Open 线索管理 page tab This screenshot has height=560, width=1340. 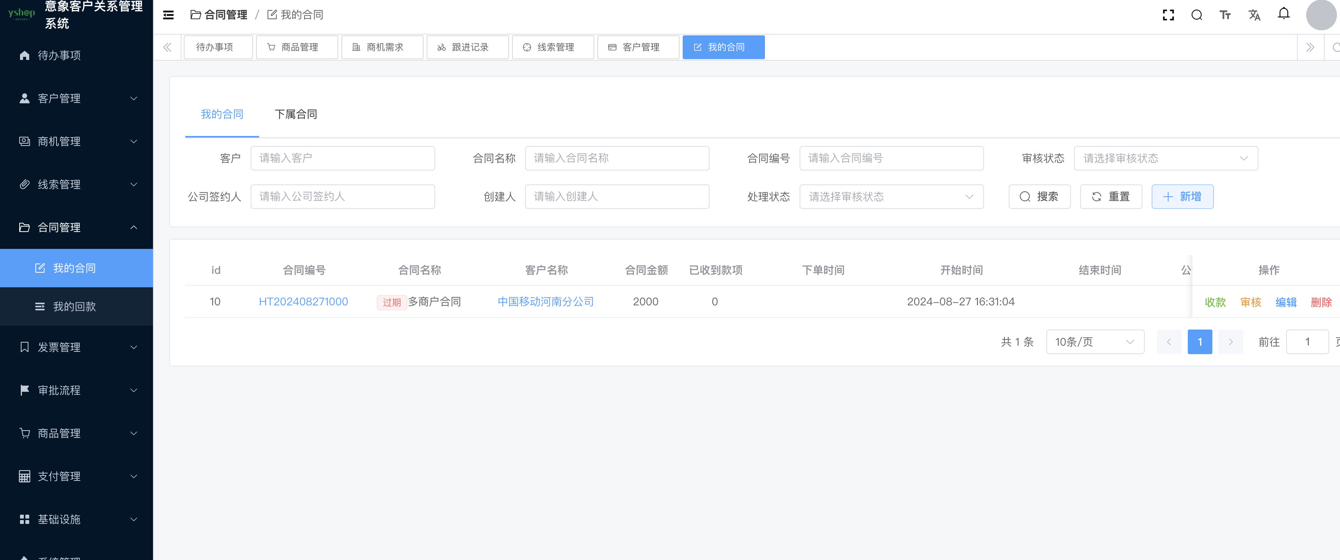coord(552,47)
